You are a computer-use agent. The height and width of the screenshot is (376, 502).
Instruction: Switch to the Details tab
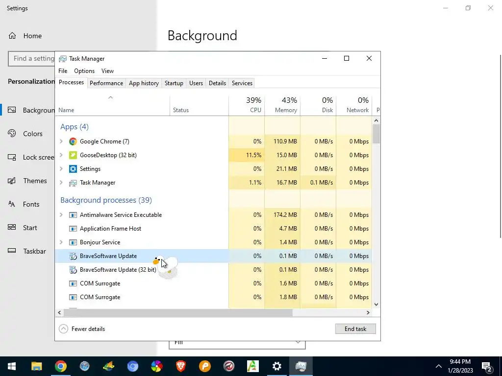tap(217, 83)
